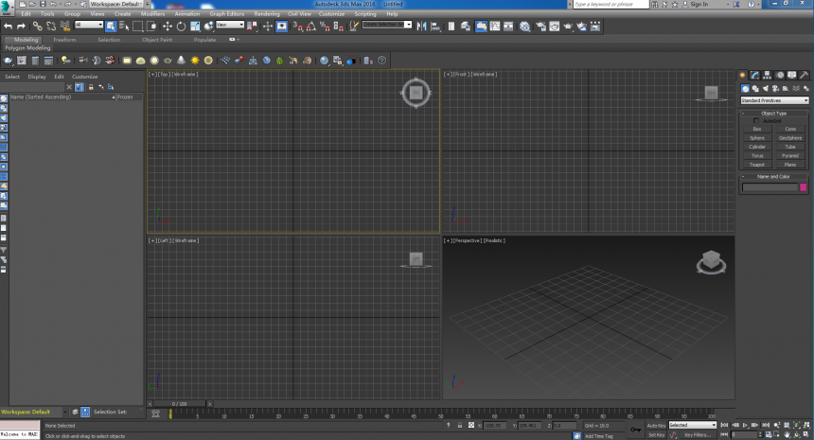Image resolution: width=814 pixels, height=440 pixels.
Task: Click the ribbon help question mark icon
Action: pos(382,61)
